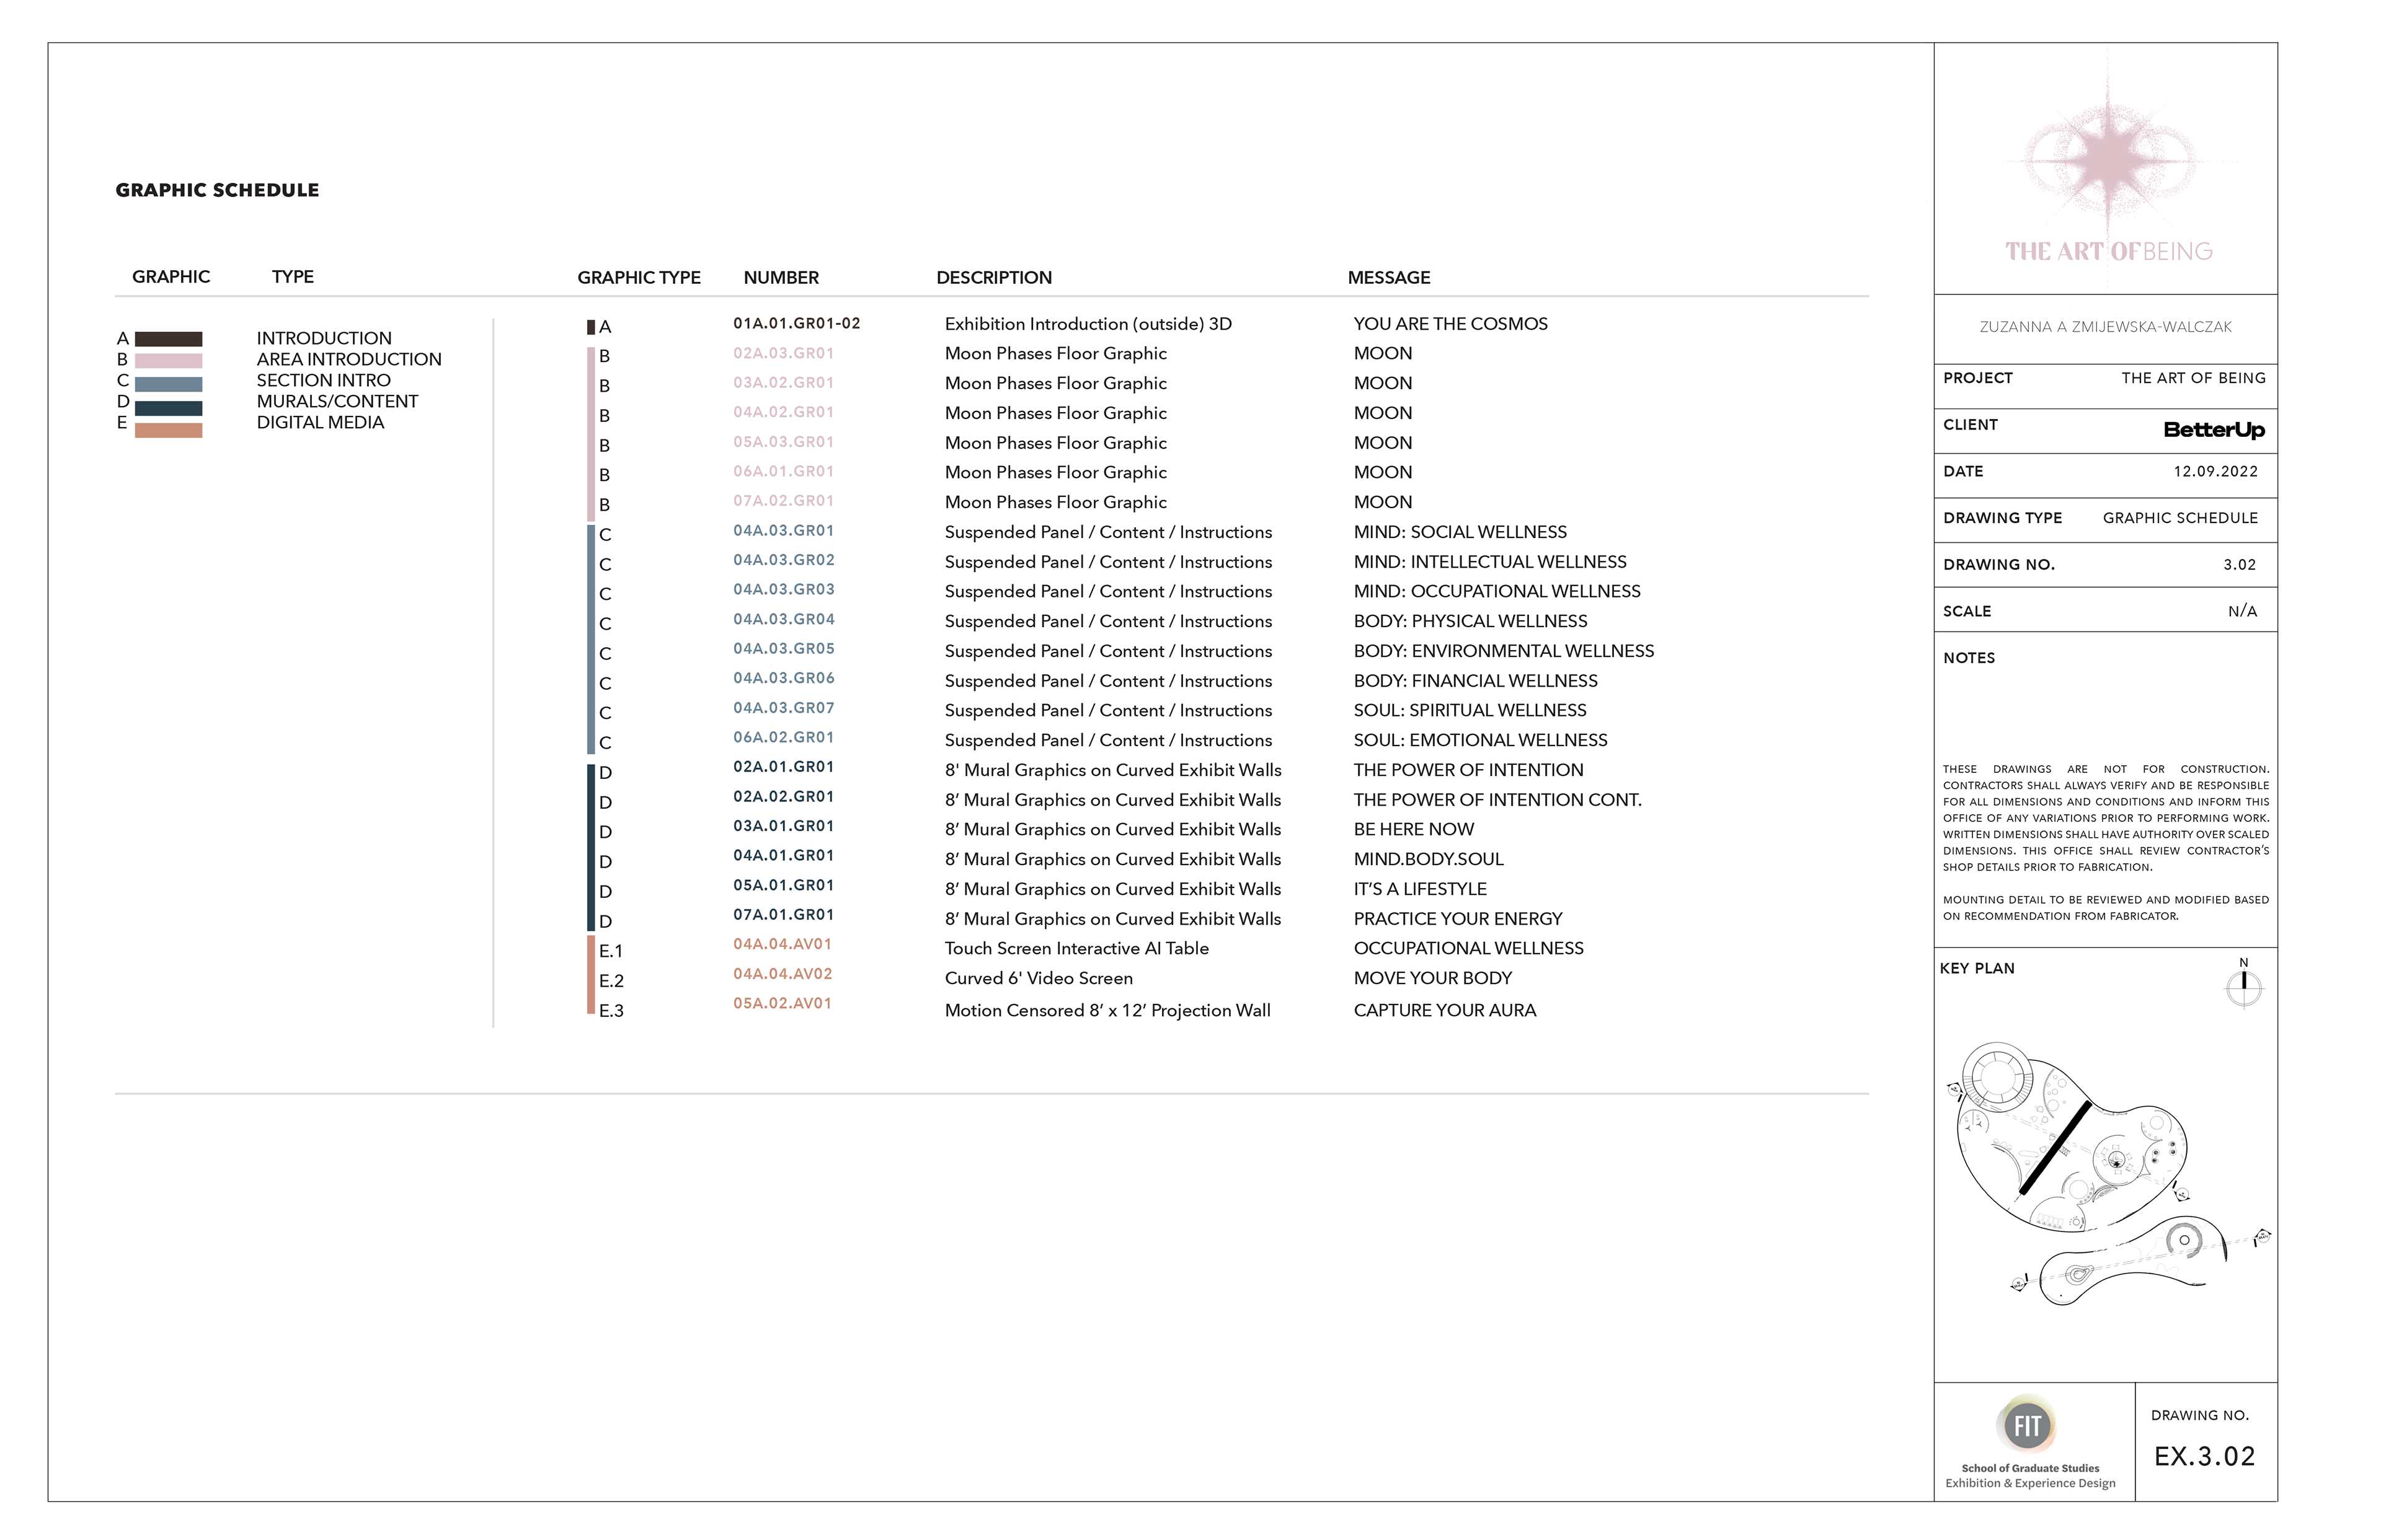Click number 07A.01.GR01

pyautogui.click(x=783, y=914)
